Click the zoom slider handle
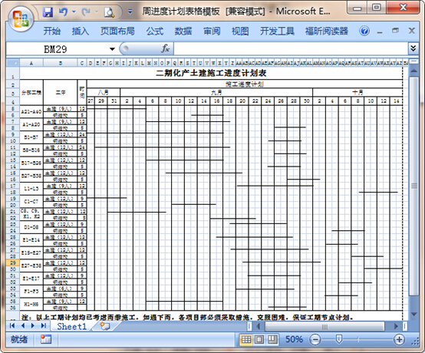The width and height of the screenshot is (425, 353). [x=338, y=339]
